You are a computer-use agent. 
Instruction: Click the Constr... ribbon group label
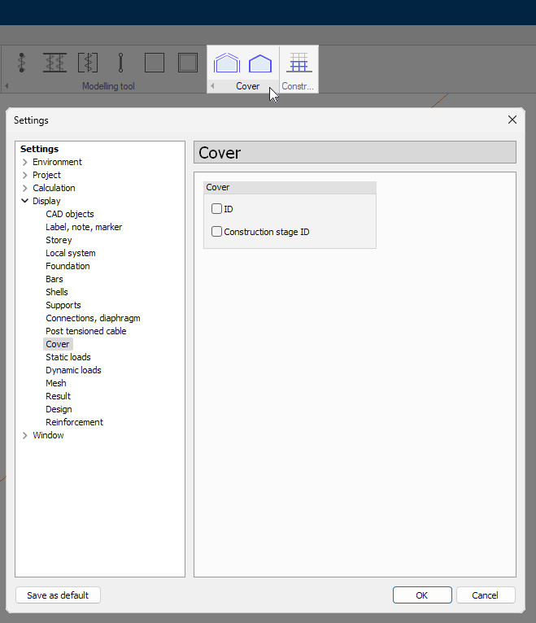point(298,86)
